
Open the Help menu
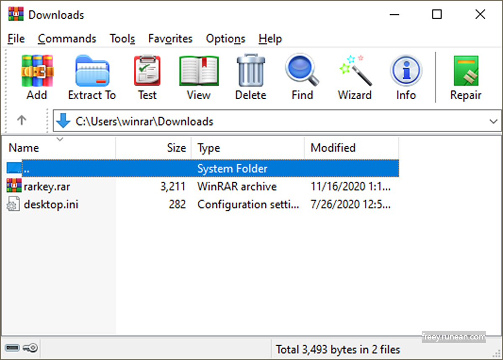270,39
